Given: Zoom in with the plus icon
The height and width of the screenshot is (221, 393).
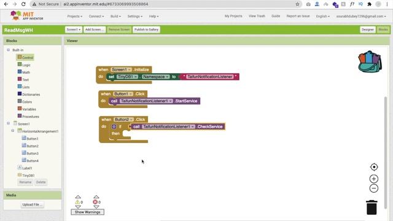Looking at the screenshot, I should click(x=374, y=179).
